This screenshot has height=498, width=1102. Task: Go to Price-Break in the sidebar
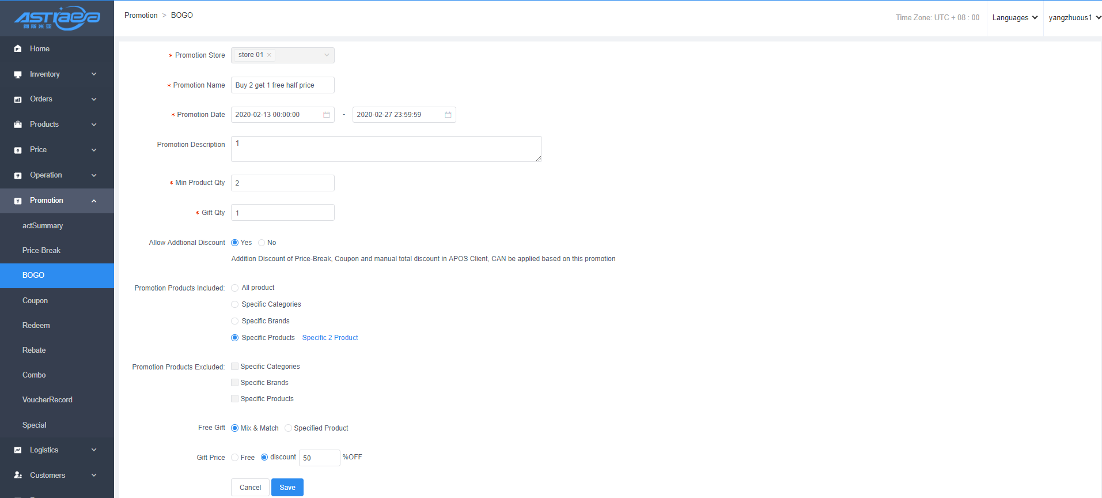[41, 251]
